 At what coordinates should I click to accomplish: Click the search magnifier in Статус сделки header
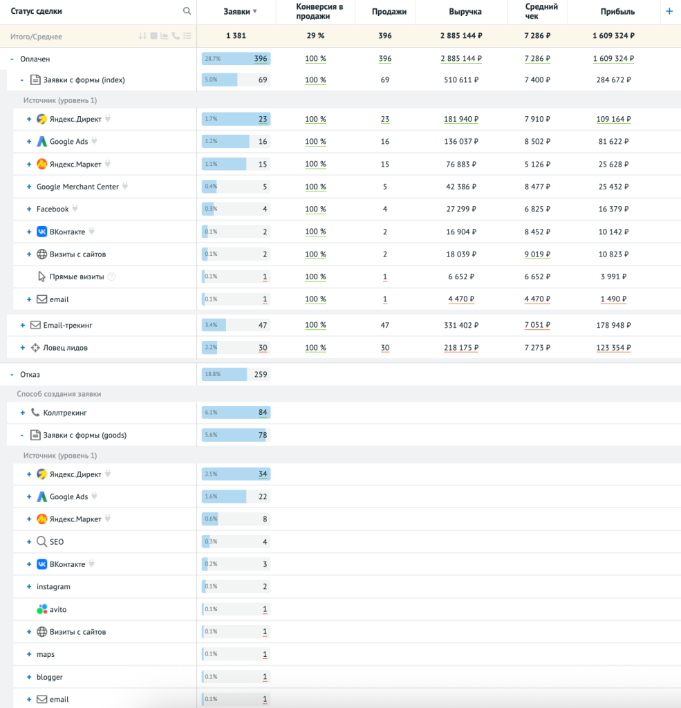point(187,11)
